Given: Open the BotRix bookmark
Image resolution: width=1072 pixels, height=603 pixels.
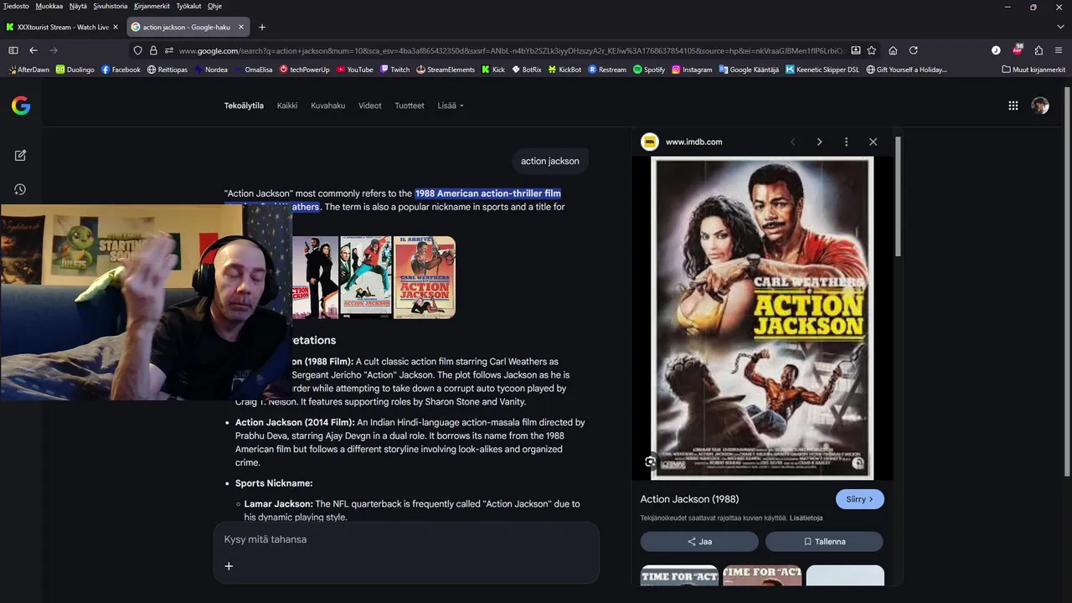Looking at the screenshot, I should pyautogui.click(x=527, y=70).
